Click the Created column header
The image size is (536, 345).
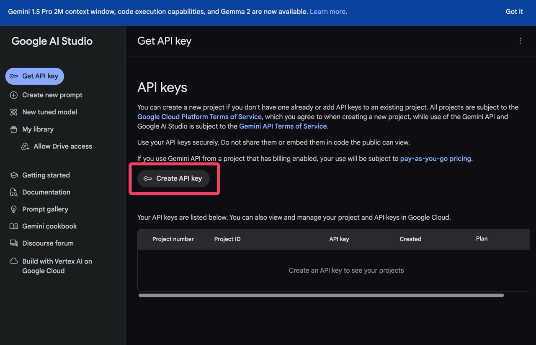410,239
